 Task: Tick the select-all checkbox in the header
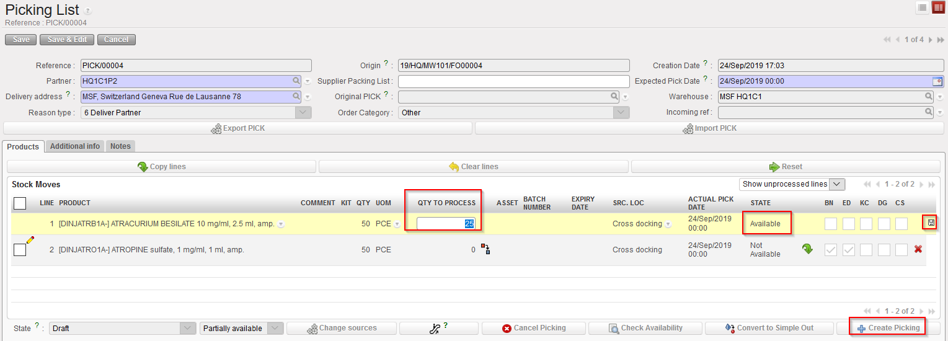(x=20, y=203)
